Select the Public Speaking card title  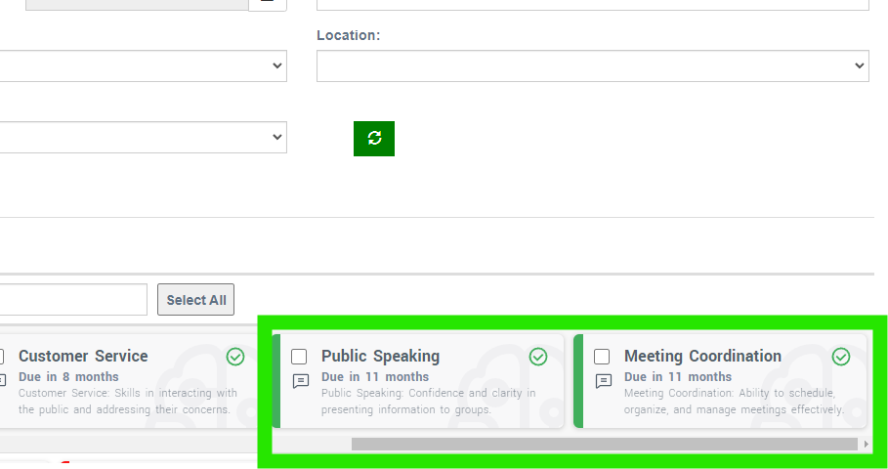coord(381,356)
